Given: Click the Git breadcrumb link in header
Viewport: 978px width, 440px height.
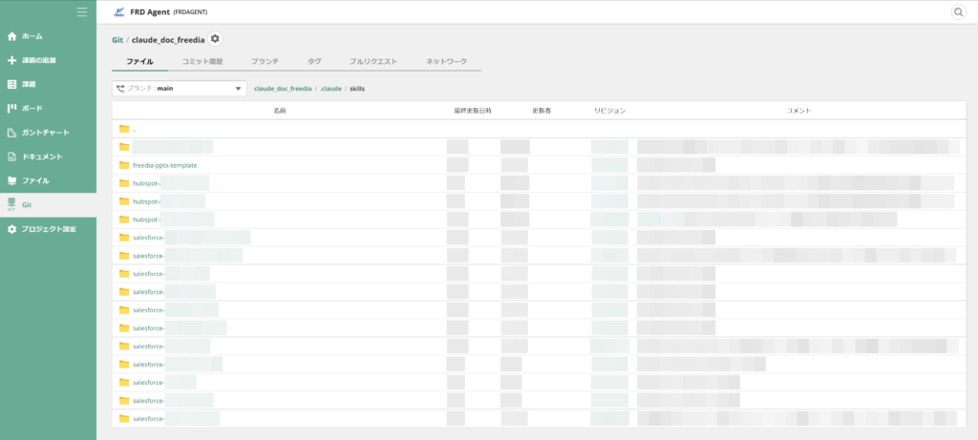Looking at the screenshot, I should coord(117,40).
